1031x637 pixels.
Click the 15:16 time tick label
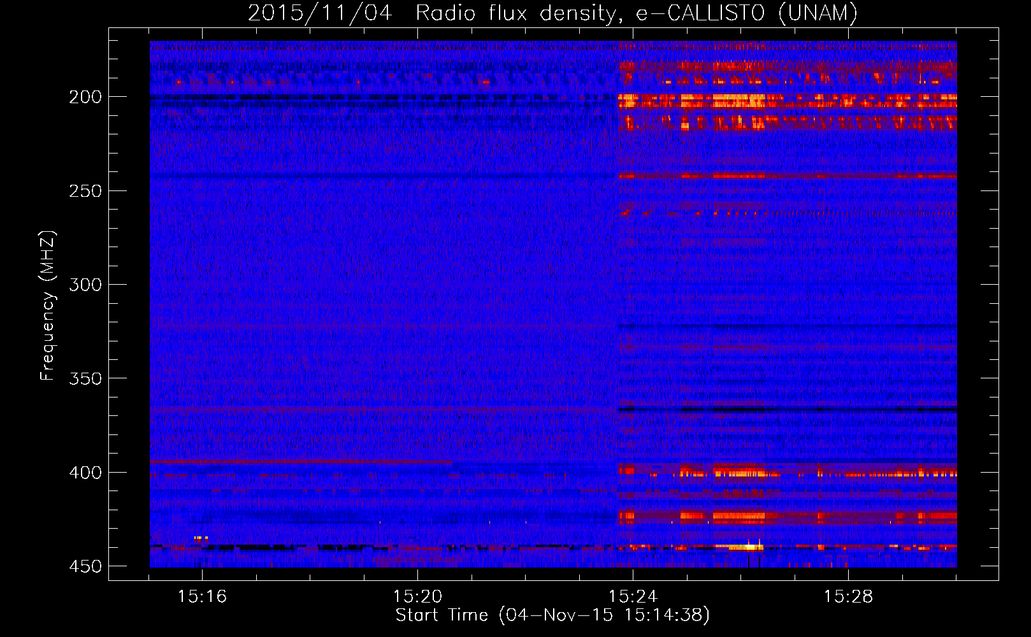202,597
